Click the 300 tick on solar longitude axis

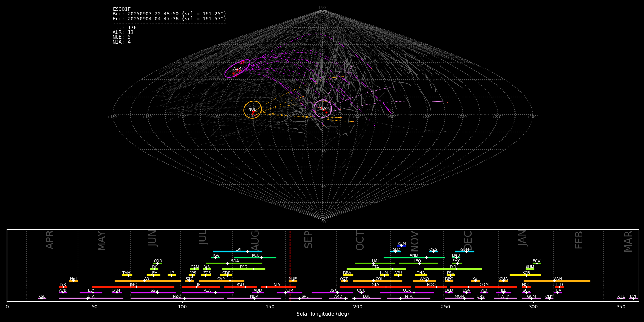click(533, 307)
